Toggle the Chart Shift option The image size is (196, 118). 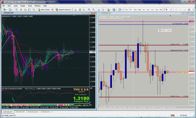point(103,10)
